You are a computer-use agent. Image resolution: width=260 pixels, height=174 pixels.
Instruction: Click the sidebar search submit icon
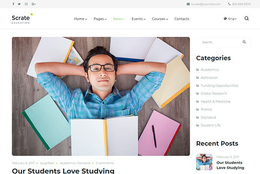[244, 42]
